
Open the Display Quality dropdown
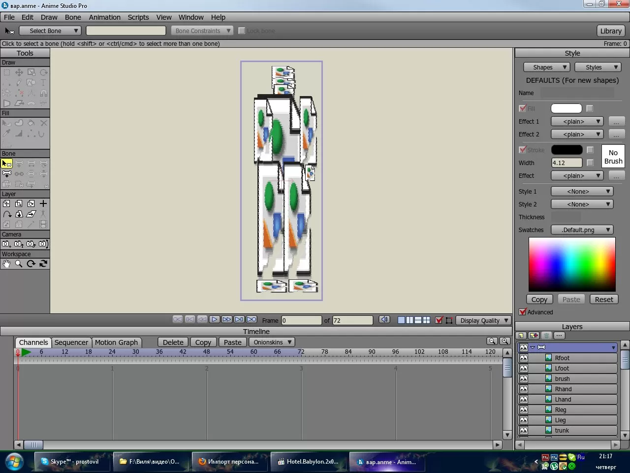[484, 320]
